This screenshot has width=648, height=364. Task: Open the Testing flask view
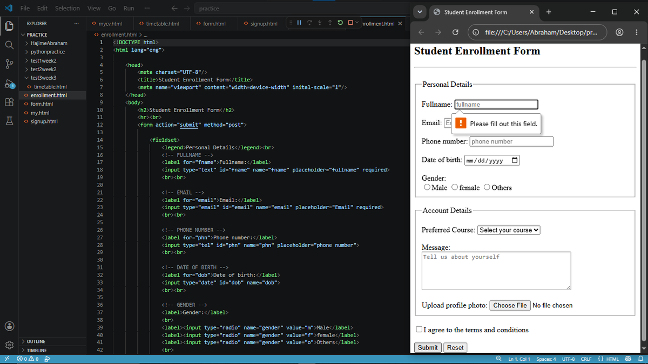point(9,121)
